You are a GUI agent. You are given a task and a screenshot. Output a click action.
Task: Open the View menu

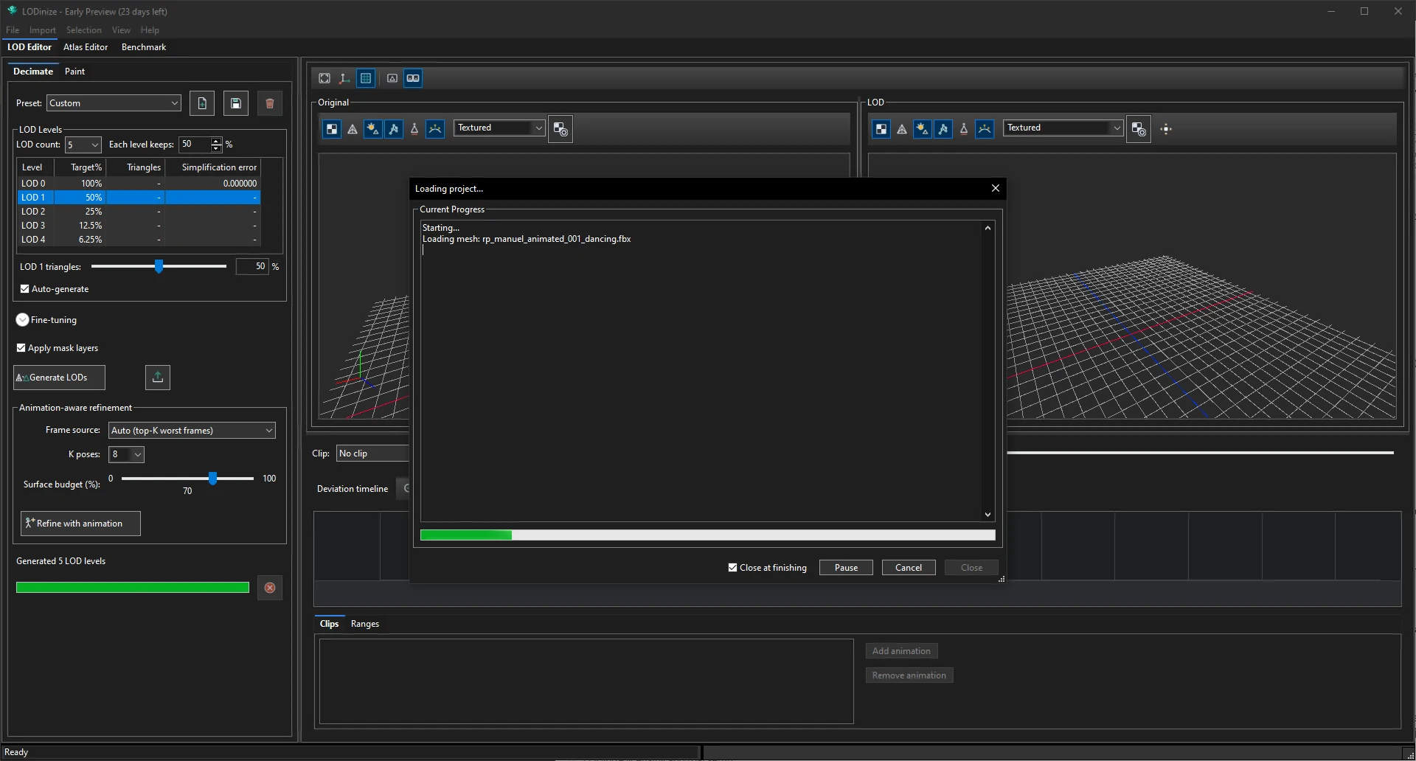pyautogui.click(x=121, y=30)
